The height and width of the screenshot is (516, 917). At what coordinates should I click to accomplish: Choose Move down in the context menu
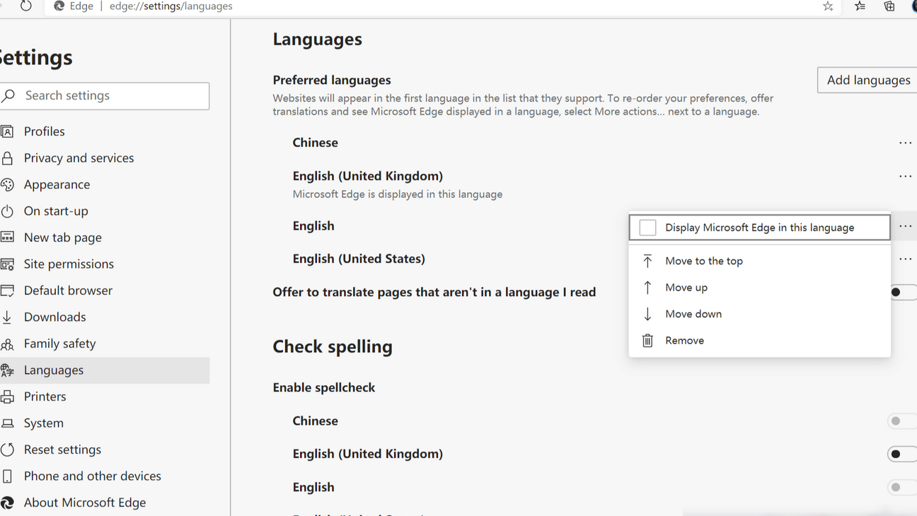pos(759,314)
